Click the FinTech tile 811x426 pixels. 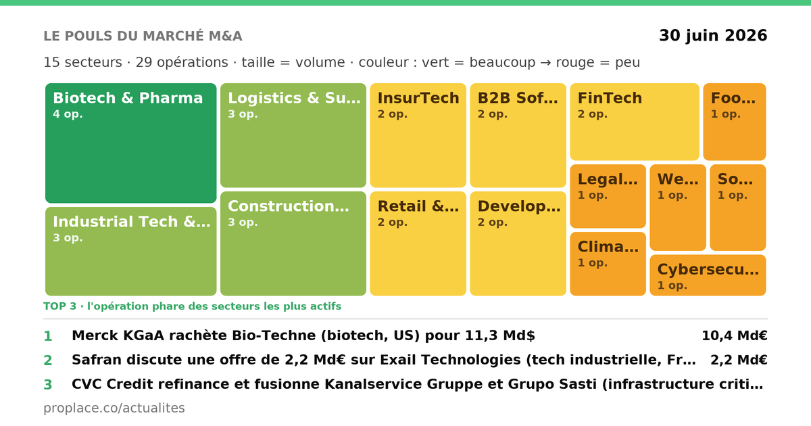point(635,122)
